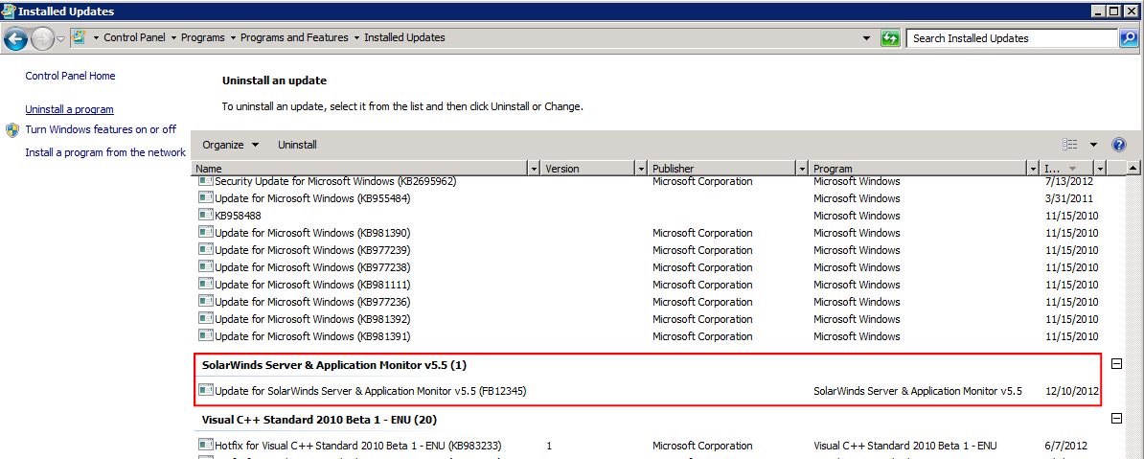This screenshot has width=1144, height=459.
Task: Select Installed Updates breadcrumb
Action: click(404, 37)
